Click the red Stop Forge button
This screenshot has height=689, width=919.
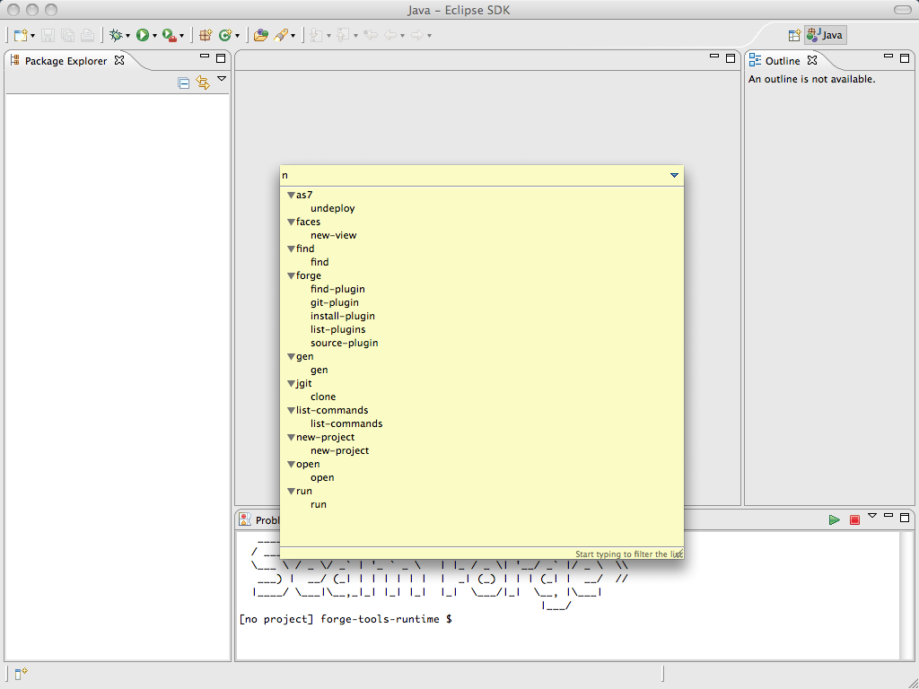pos(854,519)
